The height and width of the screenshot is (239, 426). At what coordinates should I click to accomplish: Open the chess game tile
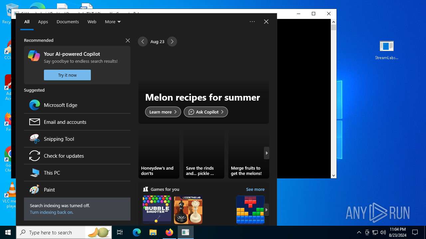pyautogui.click(x=188, y=210)
